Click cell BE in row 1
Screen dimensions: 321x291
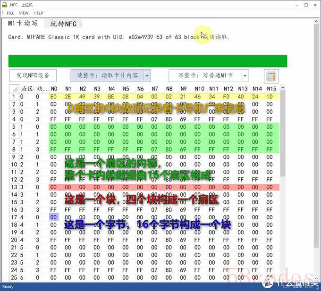point(111,97)
